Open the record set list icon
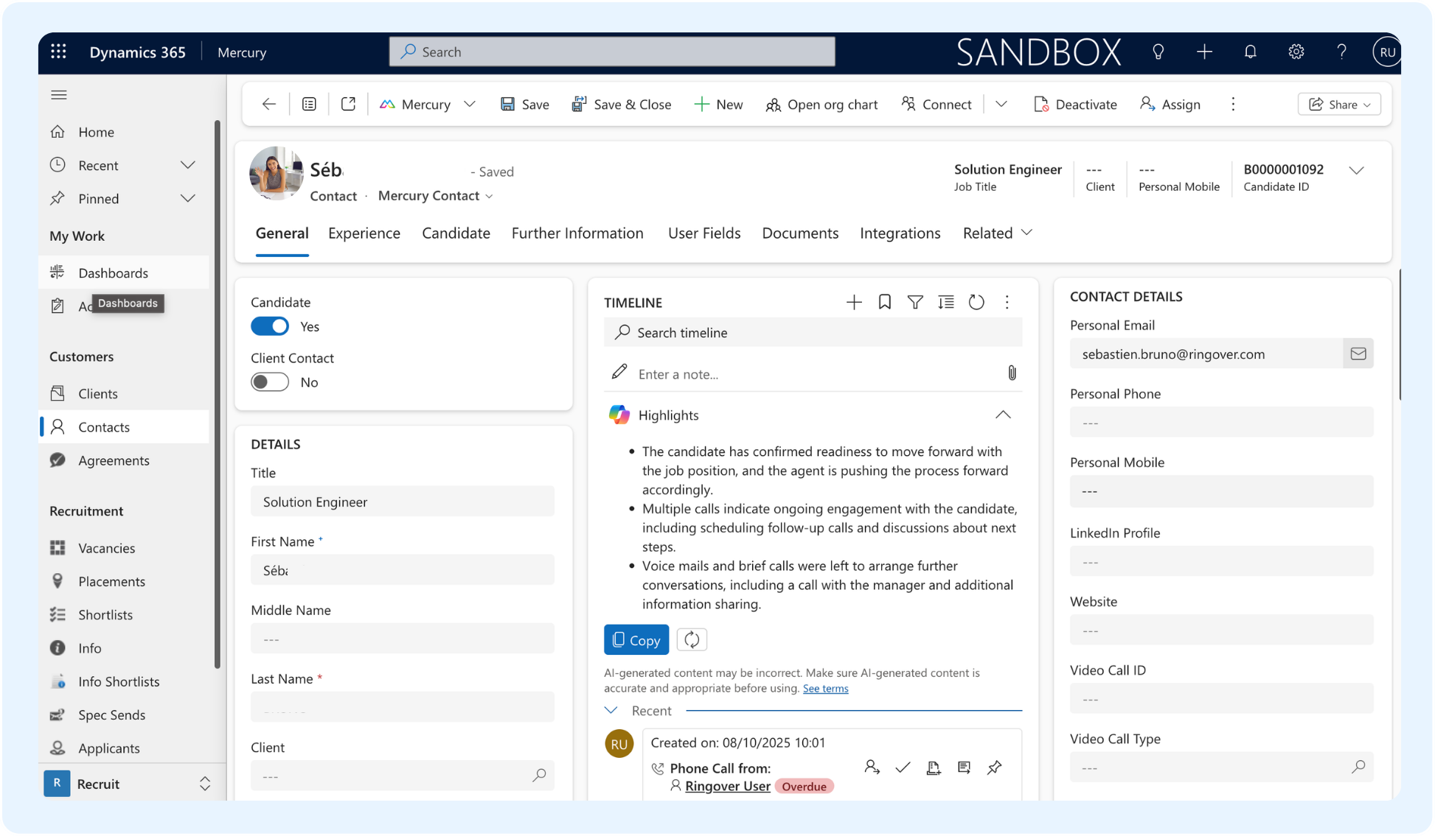Screen dimensions: 1435x836 click(309, 105)
